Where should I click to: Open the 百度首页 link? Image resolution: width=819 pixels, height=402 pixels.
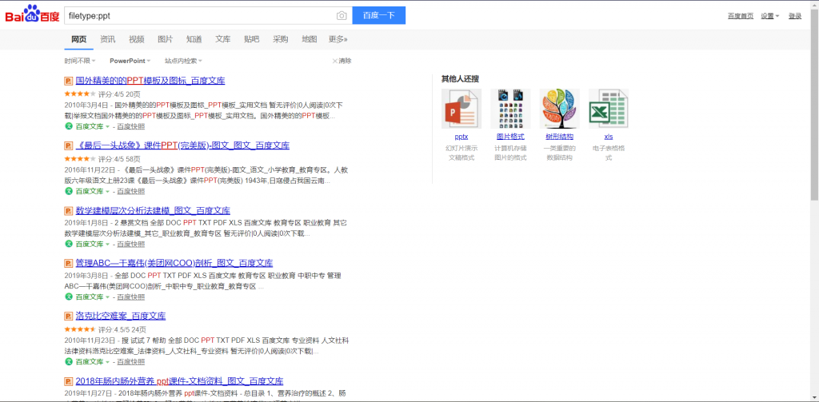pos(741,16)
